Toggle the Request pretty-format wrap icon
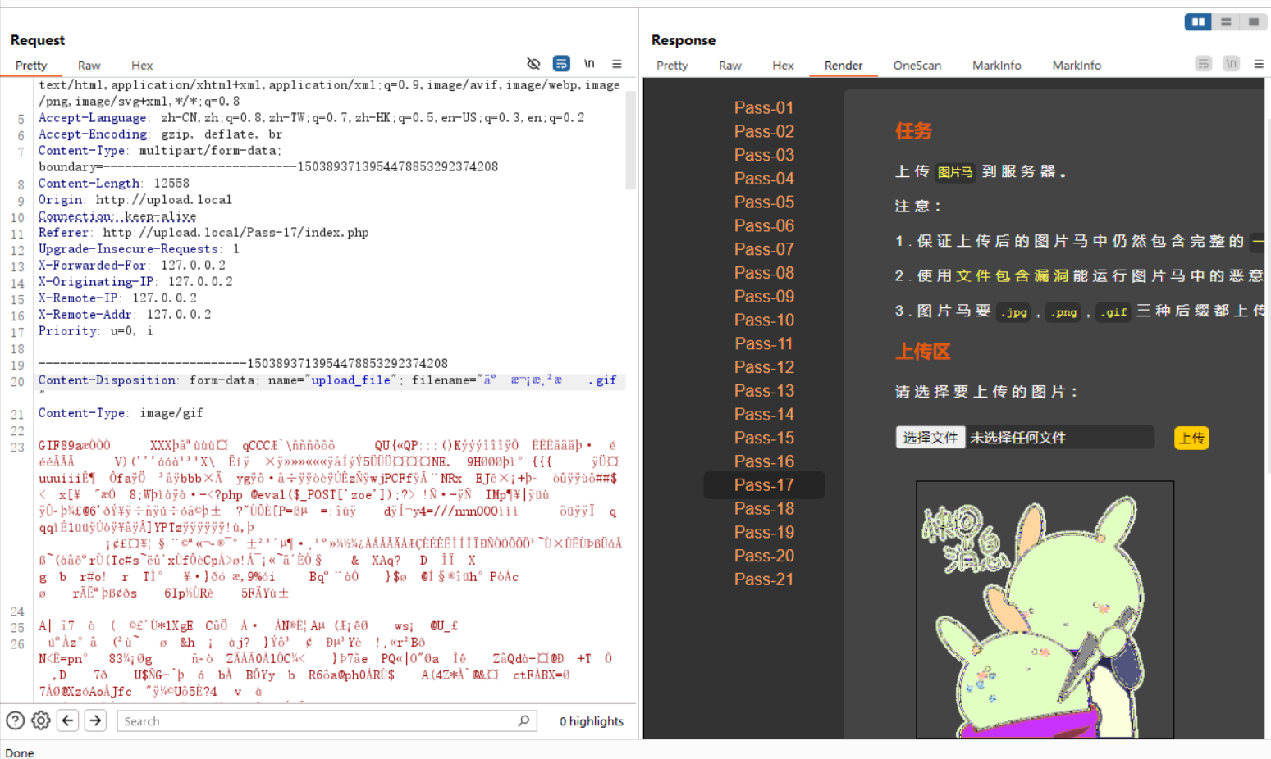The height and width of the screenshot is (759, 1271). (561, 64)
